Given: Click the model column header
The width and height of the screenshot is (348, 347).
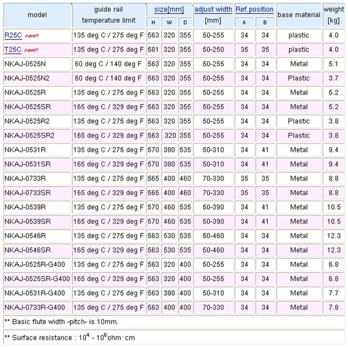Looking at the screenshot, I should (x=37, y=15).
